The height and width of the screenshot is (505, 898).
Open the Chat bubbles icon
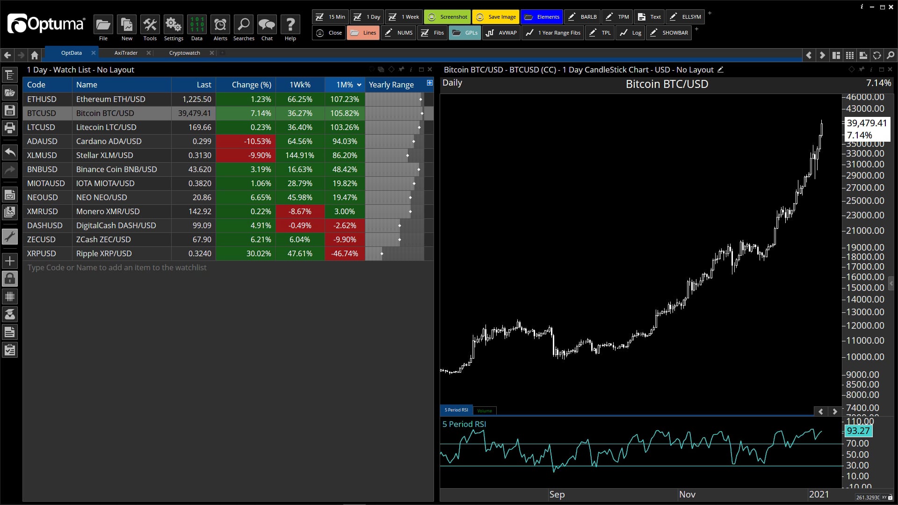(x=267, y=25)
